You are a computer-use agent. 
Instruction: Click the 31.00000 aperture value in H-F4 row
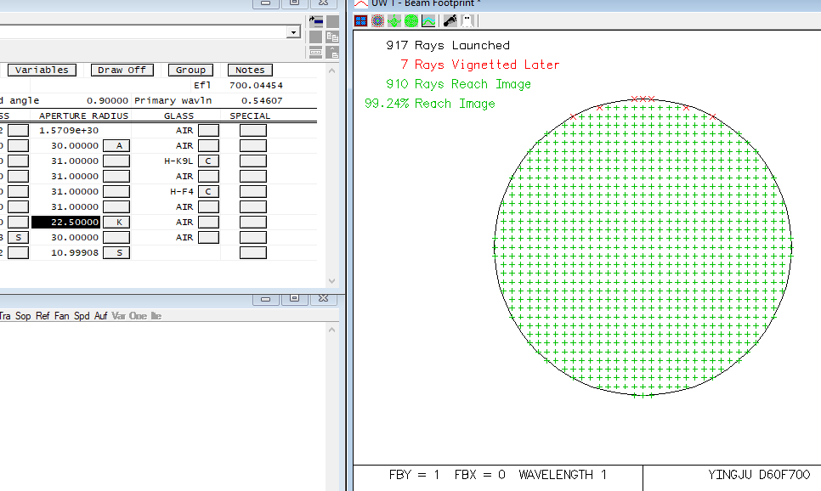(74, 192)
